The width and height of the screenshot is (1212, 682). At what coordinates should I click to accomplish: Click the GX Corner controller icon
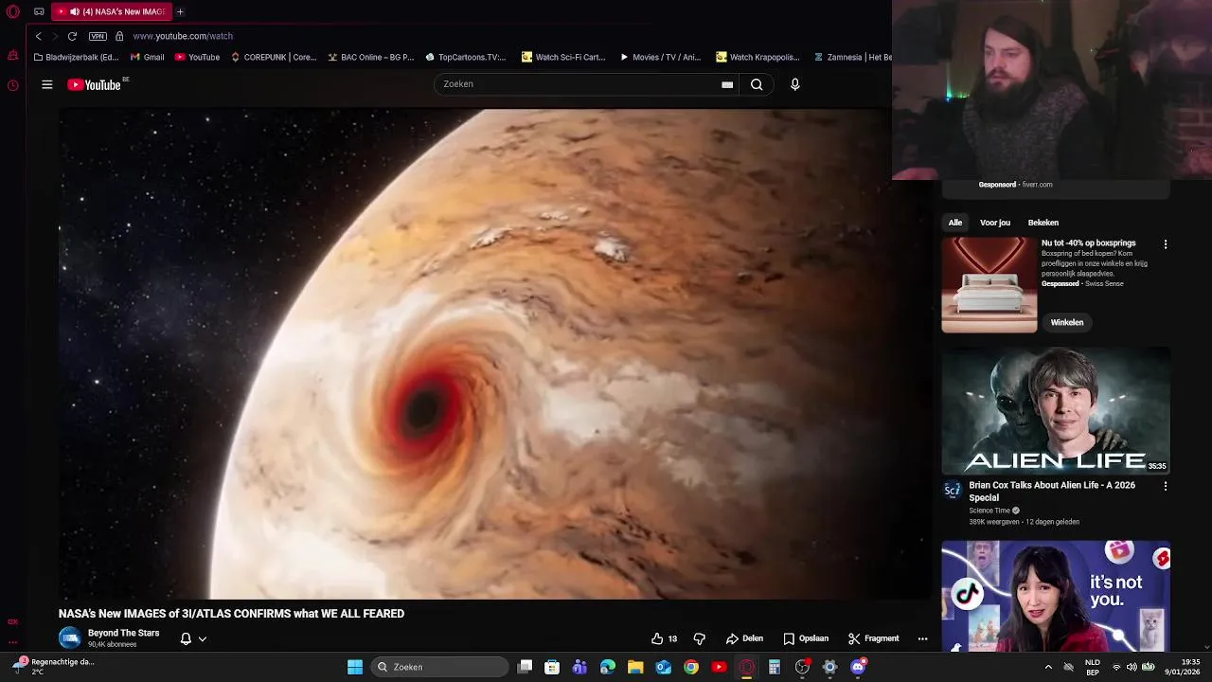pos(39,11)
